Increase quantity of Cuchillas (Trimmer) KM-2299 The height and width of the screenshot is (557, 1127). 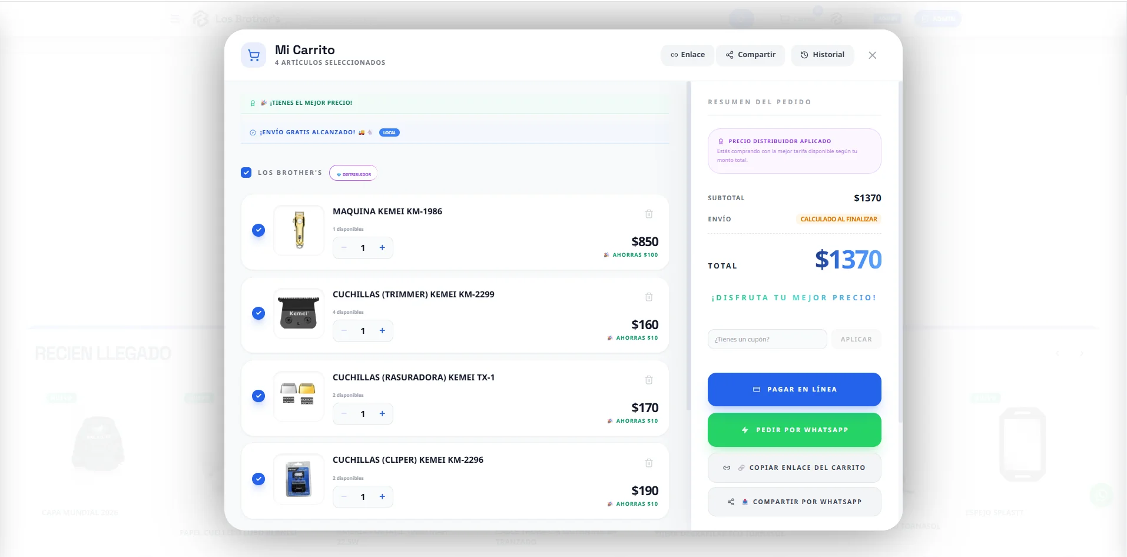[x=382, y=331]
